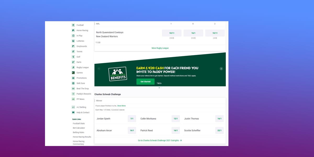The width and height of the screenshot is (314, 157).
Task: Open the Greyhounds icon
Action: 73,46
